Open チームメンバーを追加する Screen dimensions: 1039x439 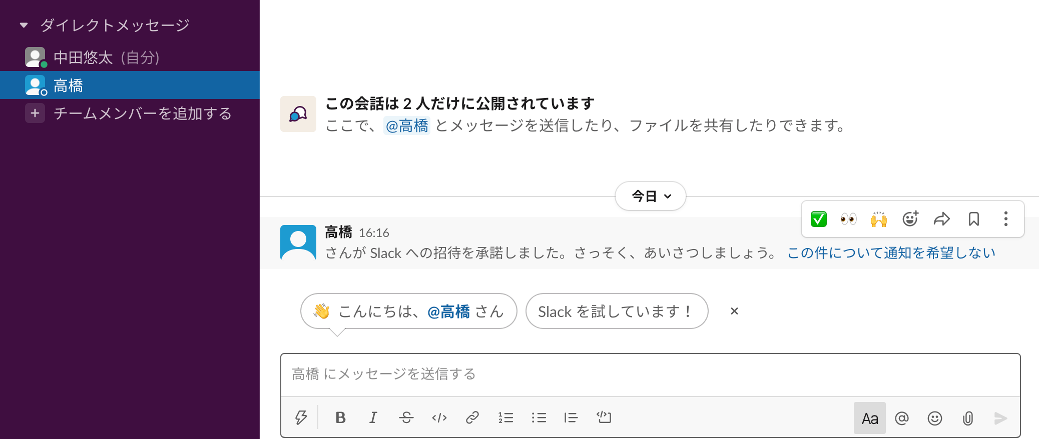[143, 113]
